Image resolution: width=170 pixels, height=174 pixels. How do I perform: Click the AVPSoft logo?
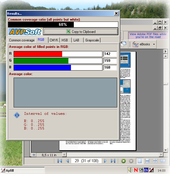[x=25, y=32]
